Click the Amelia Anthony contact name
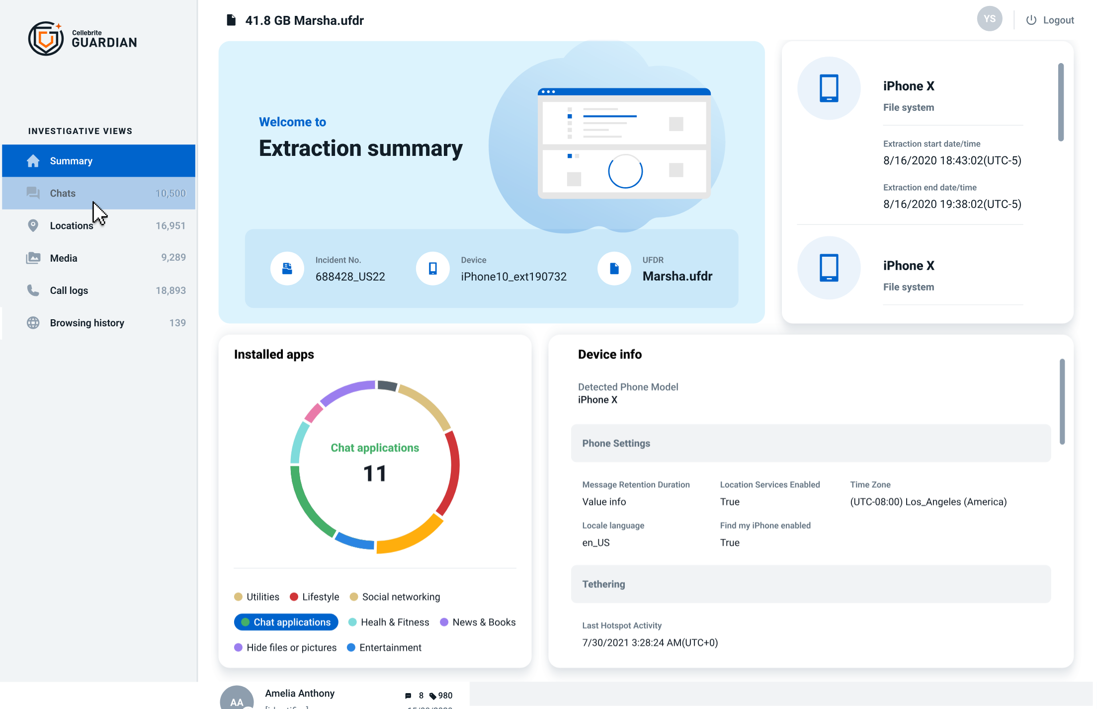1097x709 pixels. click(299, 693)
